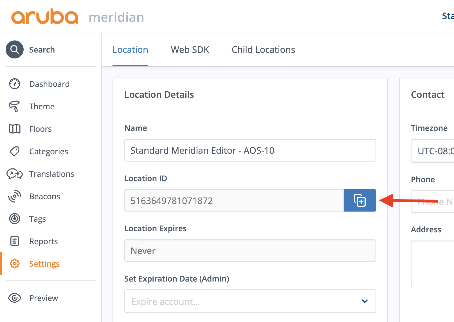The width and height of the screenshot is (454, 322).
Task: Click the Search label in sidebar
Action: 42,50
